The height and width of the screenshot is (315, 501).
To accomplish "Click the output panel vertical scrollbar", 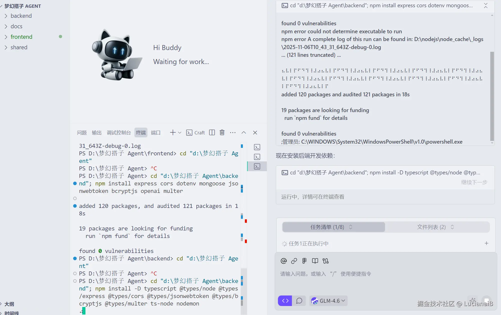I will 492,96.
